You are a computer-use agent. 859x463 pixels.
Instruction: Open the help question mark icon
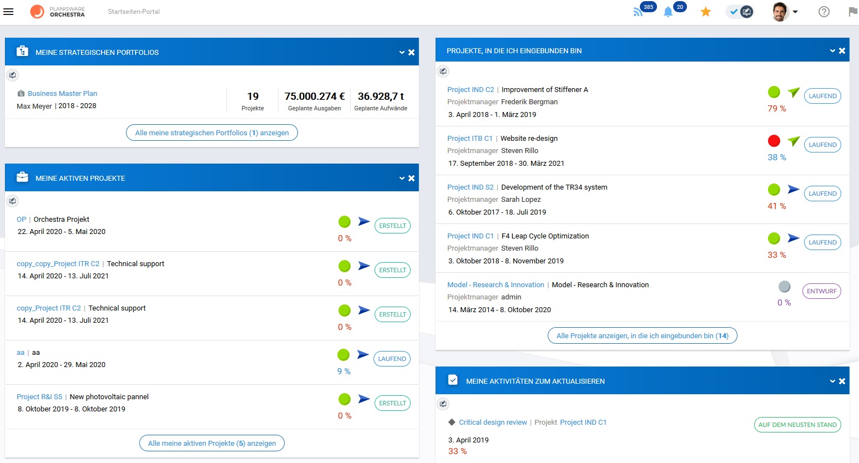coord(823,12)
